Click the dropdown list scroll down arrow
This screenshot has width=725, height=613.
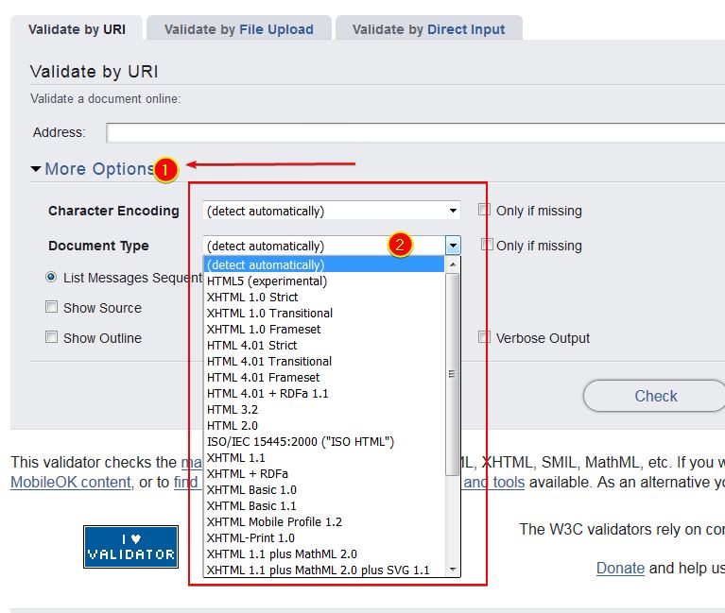454,570
